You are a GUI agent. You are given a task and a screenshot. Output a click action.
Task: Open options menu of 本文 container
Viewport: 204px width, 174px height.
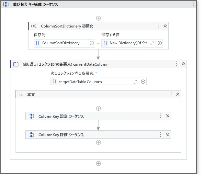(171, 94)
